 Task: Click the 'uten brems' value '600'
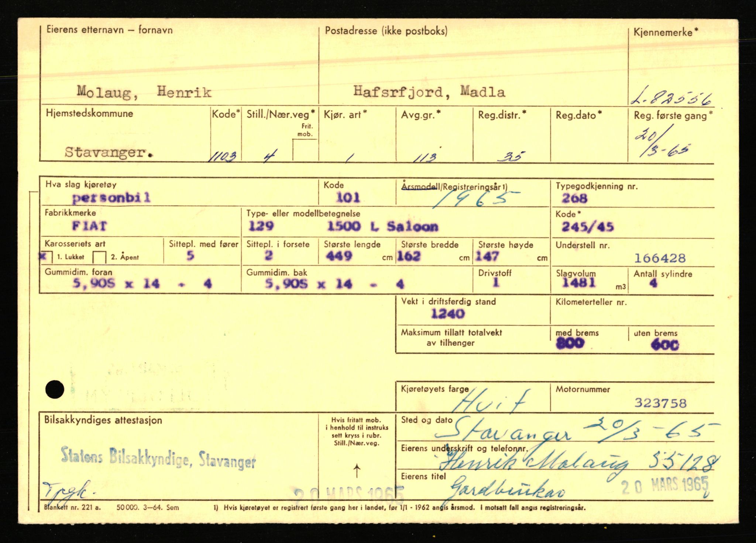point(665,345)
